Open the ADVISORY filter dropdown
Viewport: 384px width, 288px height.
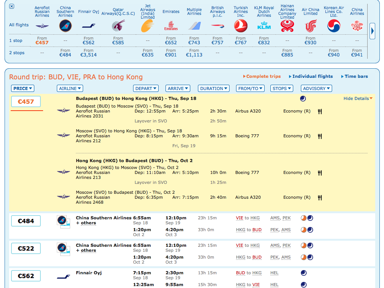click(x=316, y=88)
